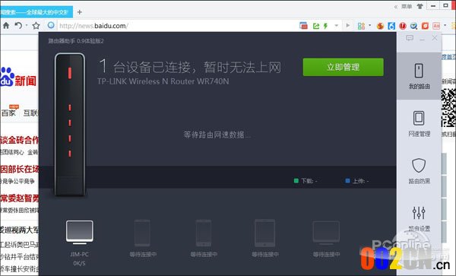Open new browser tab with plus button
Viewport: 456px width, 276px height.
[80, 12]
